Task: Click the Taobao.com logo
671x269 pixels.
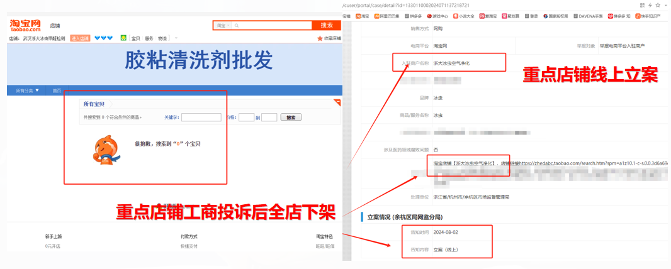Action: pyautogui.click(x=25, y=25)
